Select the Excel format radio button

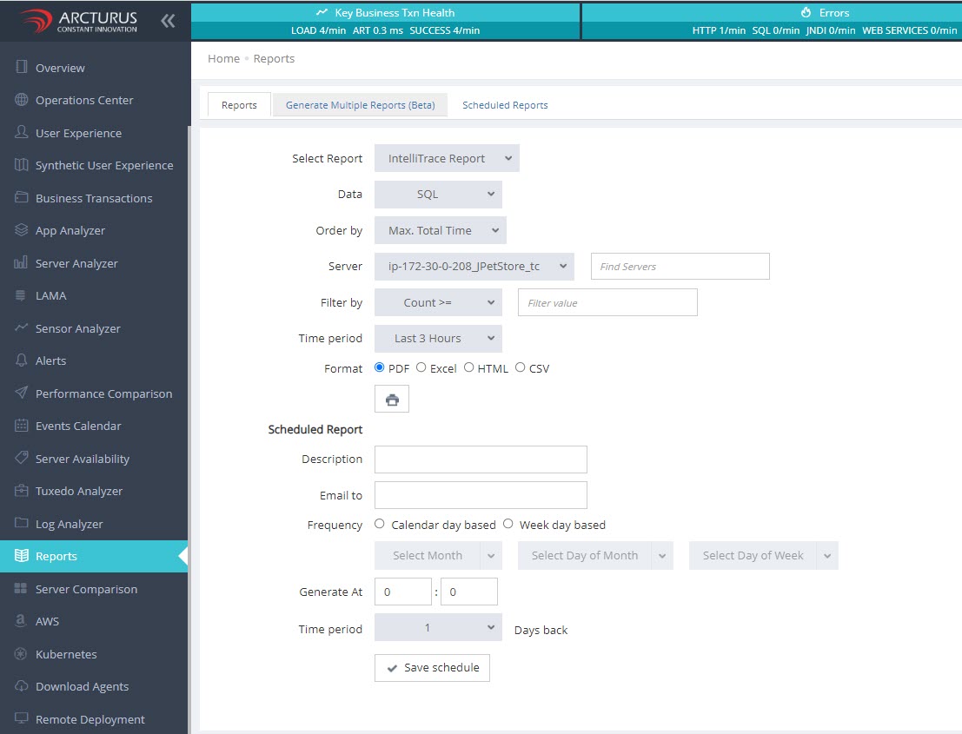(421, 367)
